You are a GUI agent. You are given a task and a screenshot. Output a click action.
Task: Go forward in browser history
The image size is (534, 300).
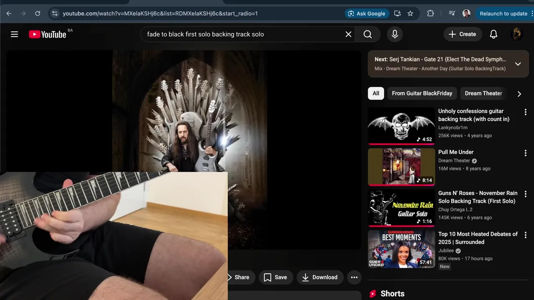point(23,13)
